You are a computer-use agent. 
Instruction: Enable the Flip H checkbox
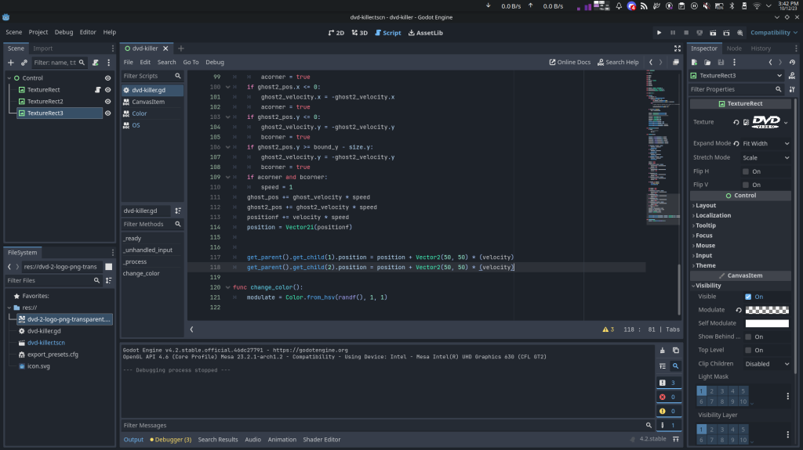tap(747, 171)
